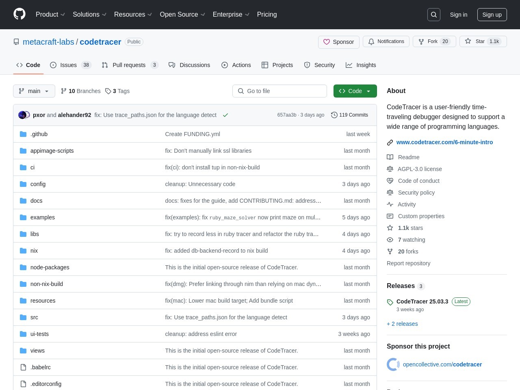Click the Notifications button
This screenshot has width=520, height=390.
tap(386, 41)
